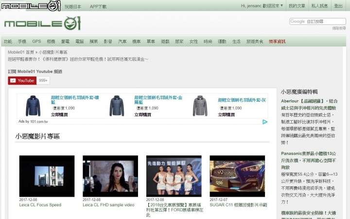
Task: Click 立即購買 under the gray jacket
Action: 226,115
